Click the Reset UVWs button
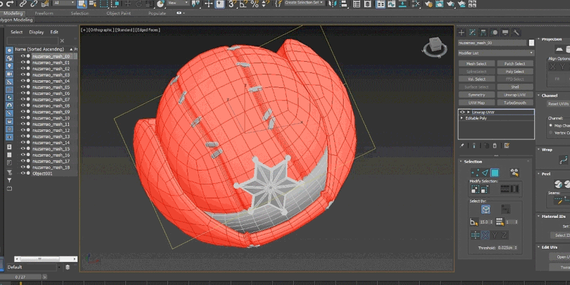Screen dimensions: 570x285 [x=558, y=104]
